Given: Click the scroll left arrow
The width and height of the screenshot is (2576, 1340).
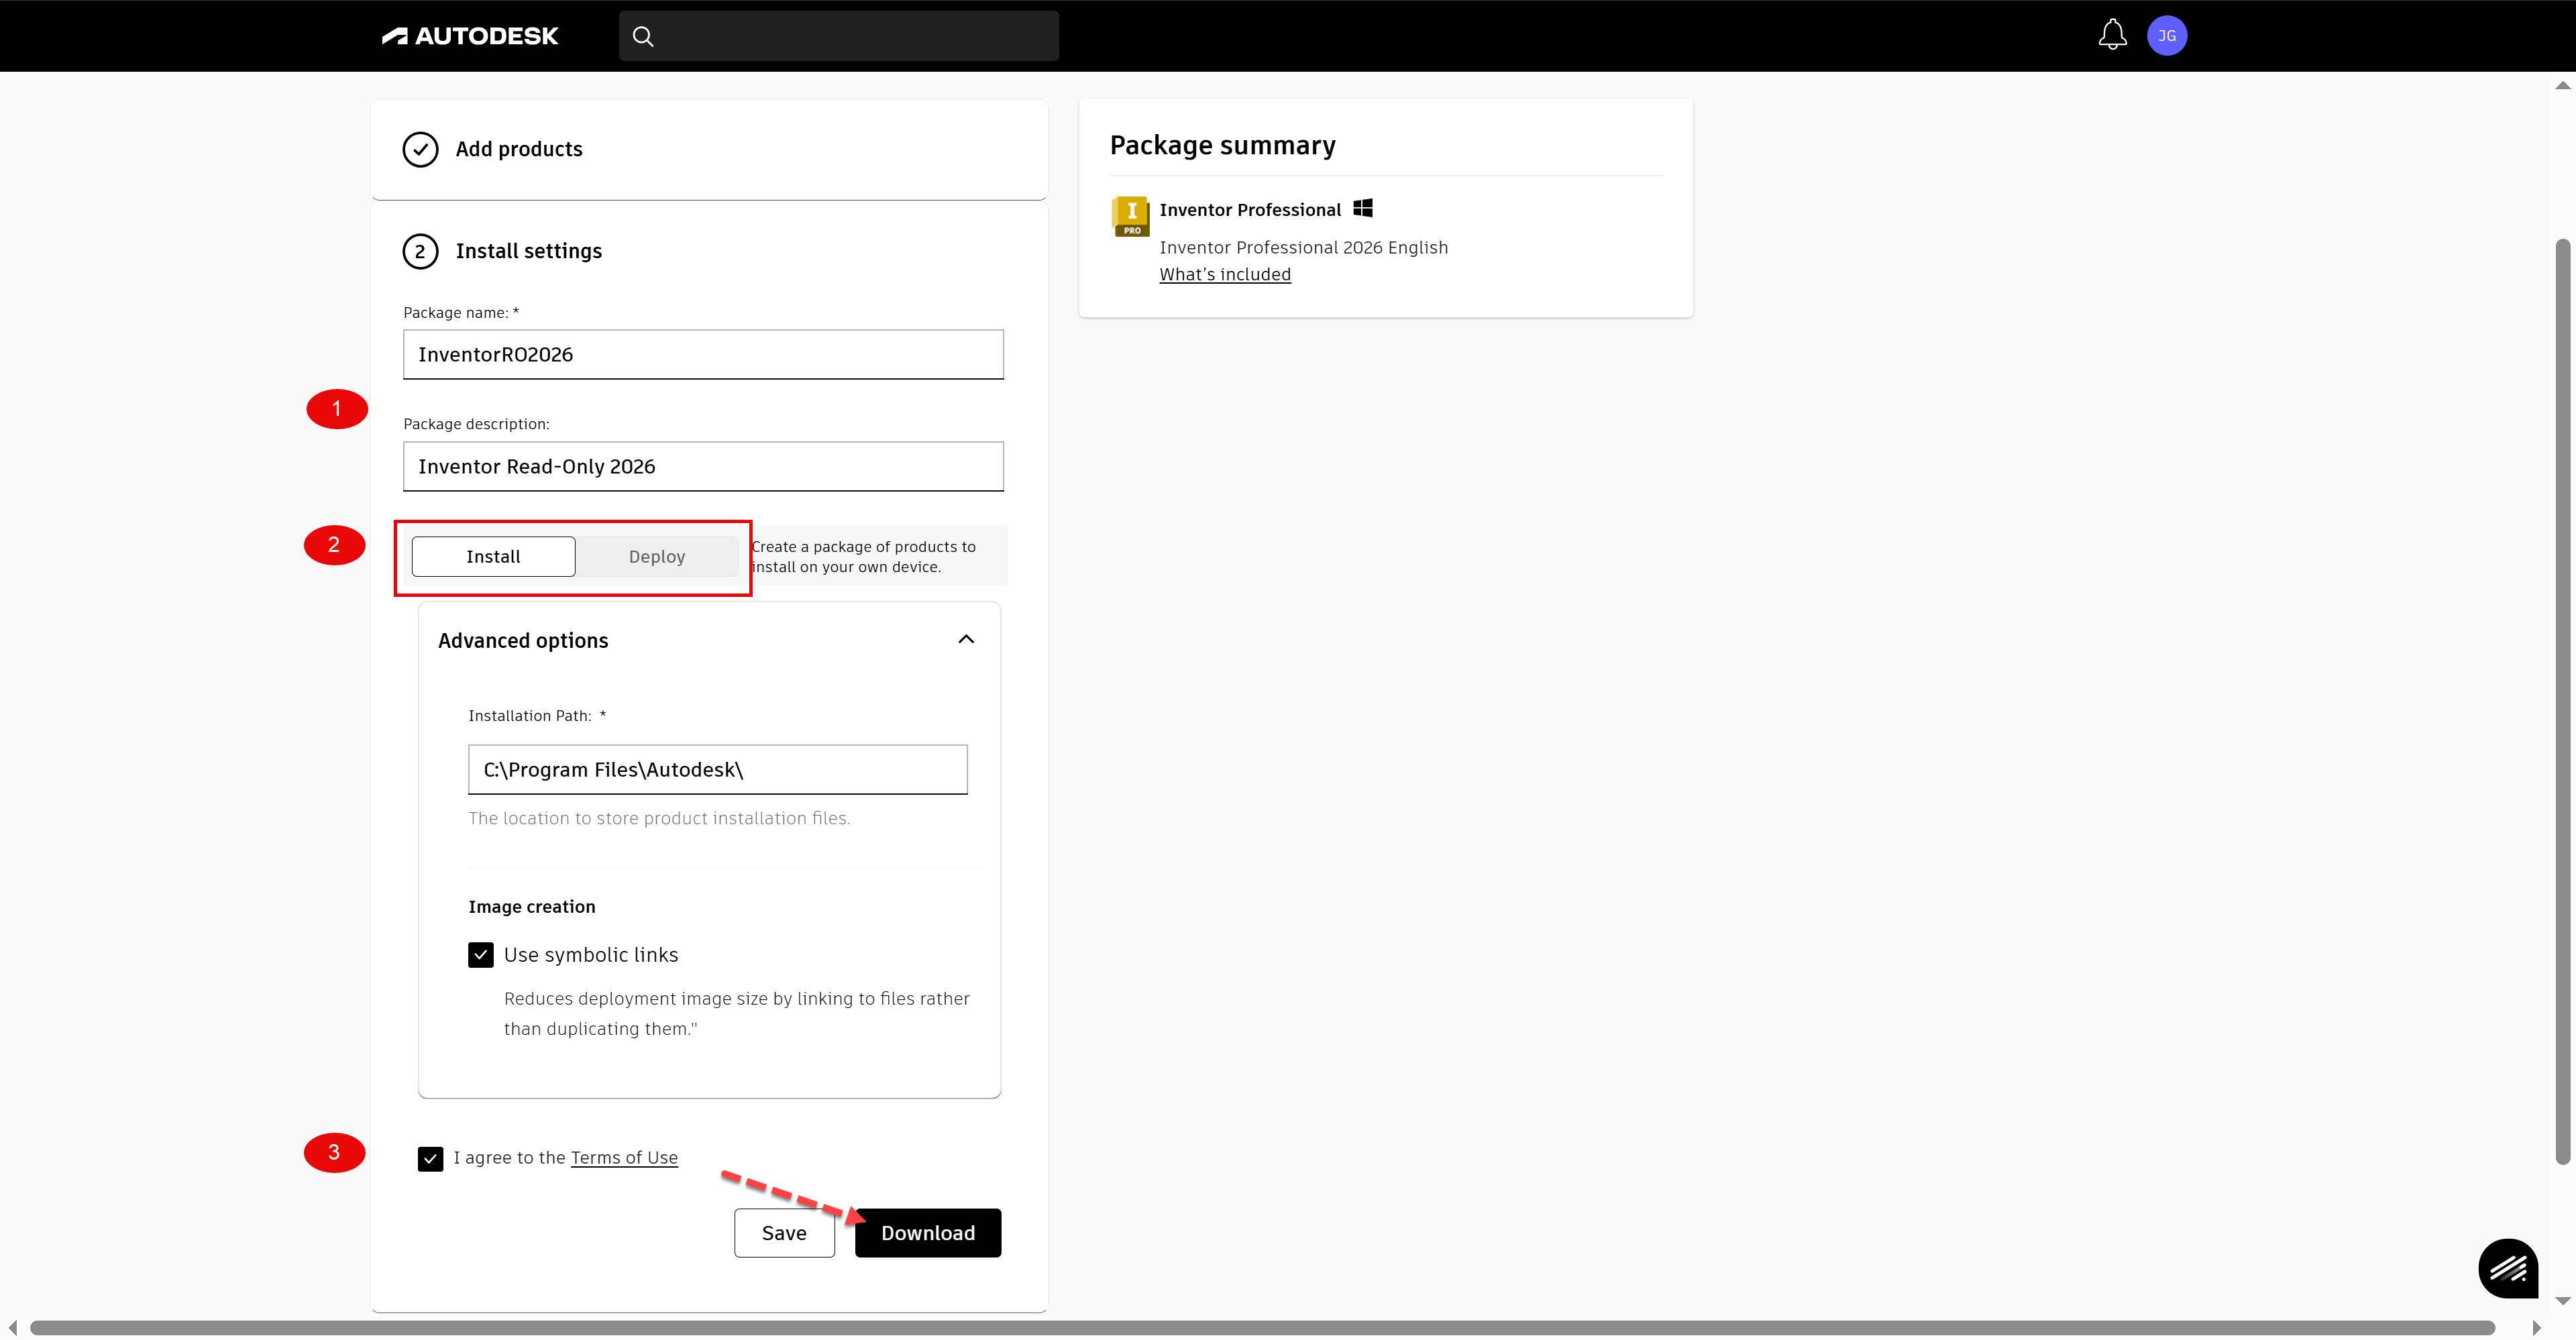Looking at the screenshot, I should [12, 1328].
